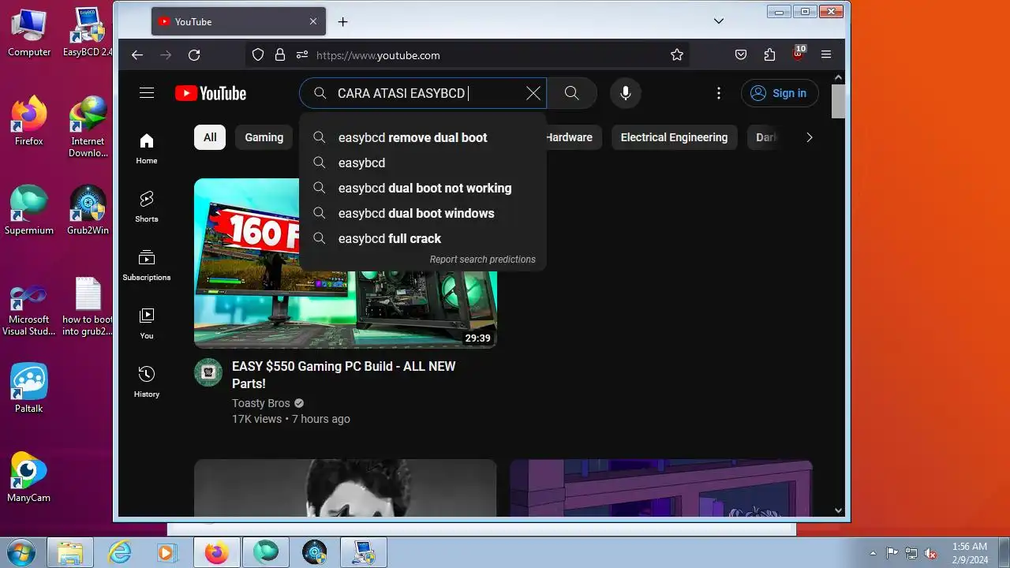Open a new browser tab

(x=342, y=22)
